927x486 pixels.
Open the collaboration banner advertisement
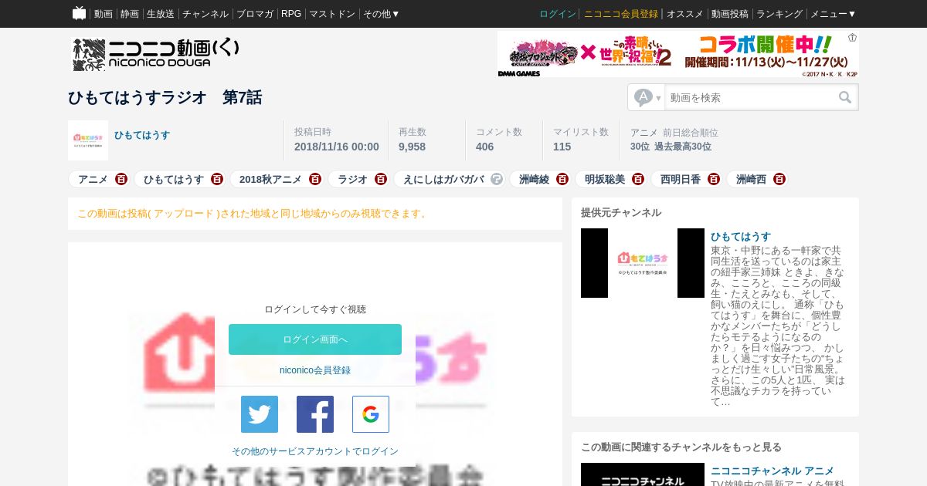click(678, 54)
